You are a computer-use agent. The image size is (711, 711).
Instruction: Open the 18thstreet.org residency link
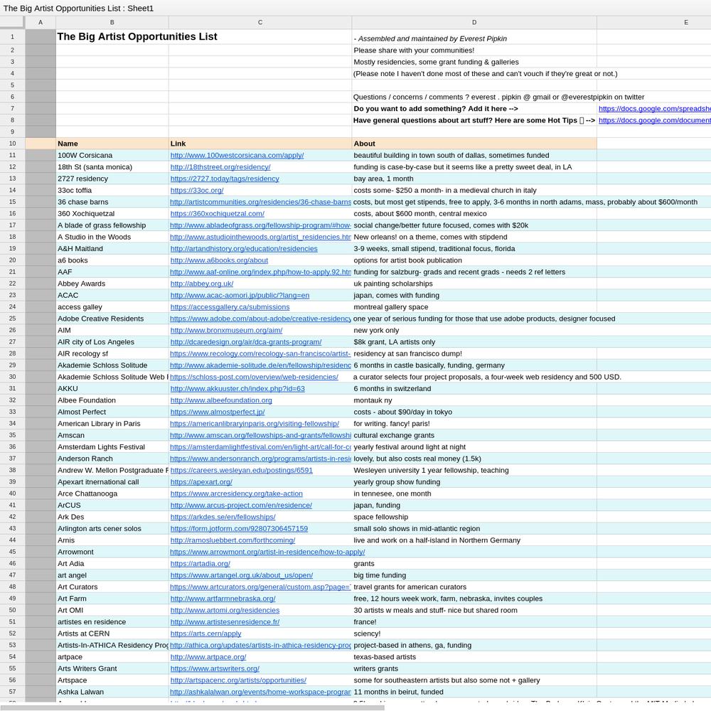[x=220, y=167]
